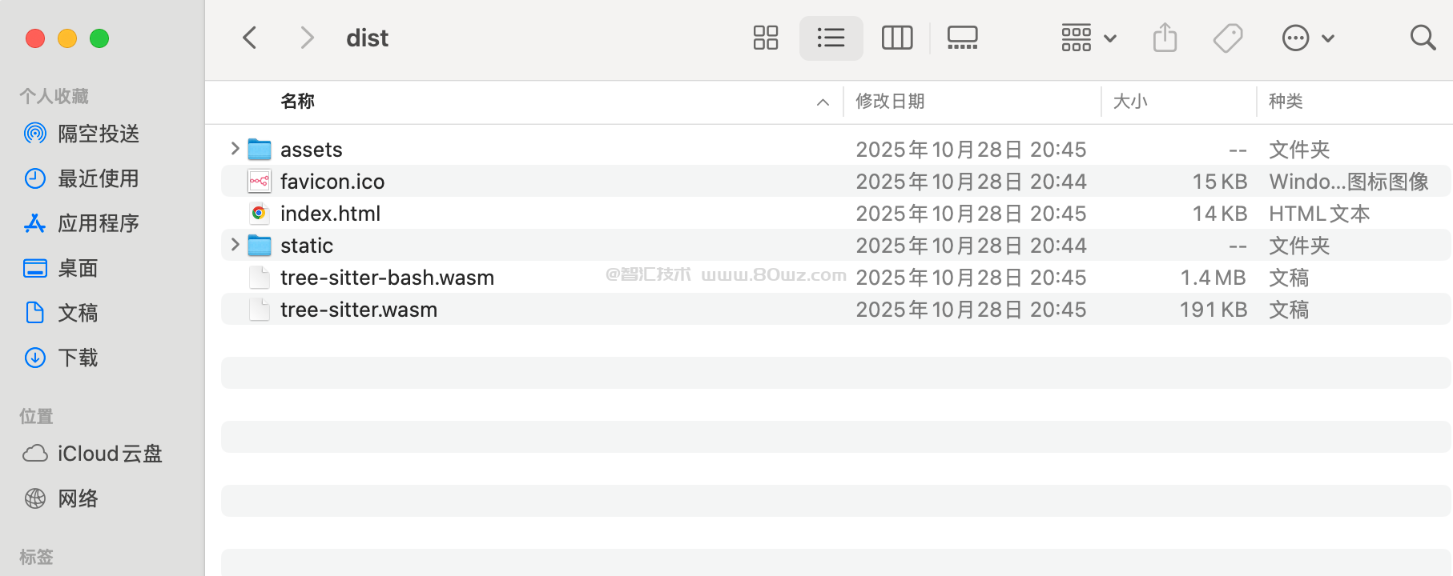Image resolution: width=1453 pixels, height=576 pixels.
Task: Go back to previous folder
Action: (x=250, y=38)
